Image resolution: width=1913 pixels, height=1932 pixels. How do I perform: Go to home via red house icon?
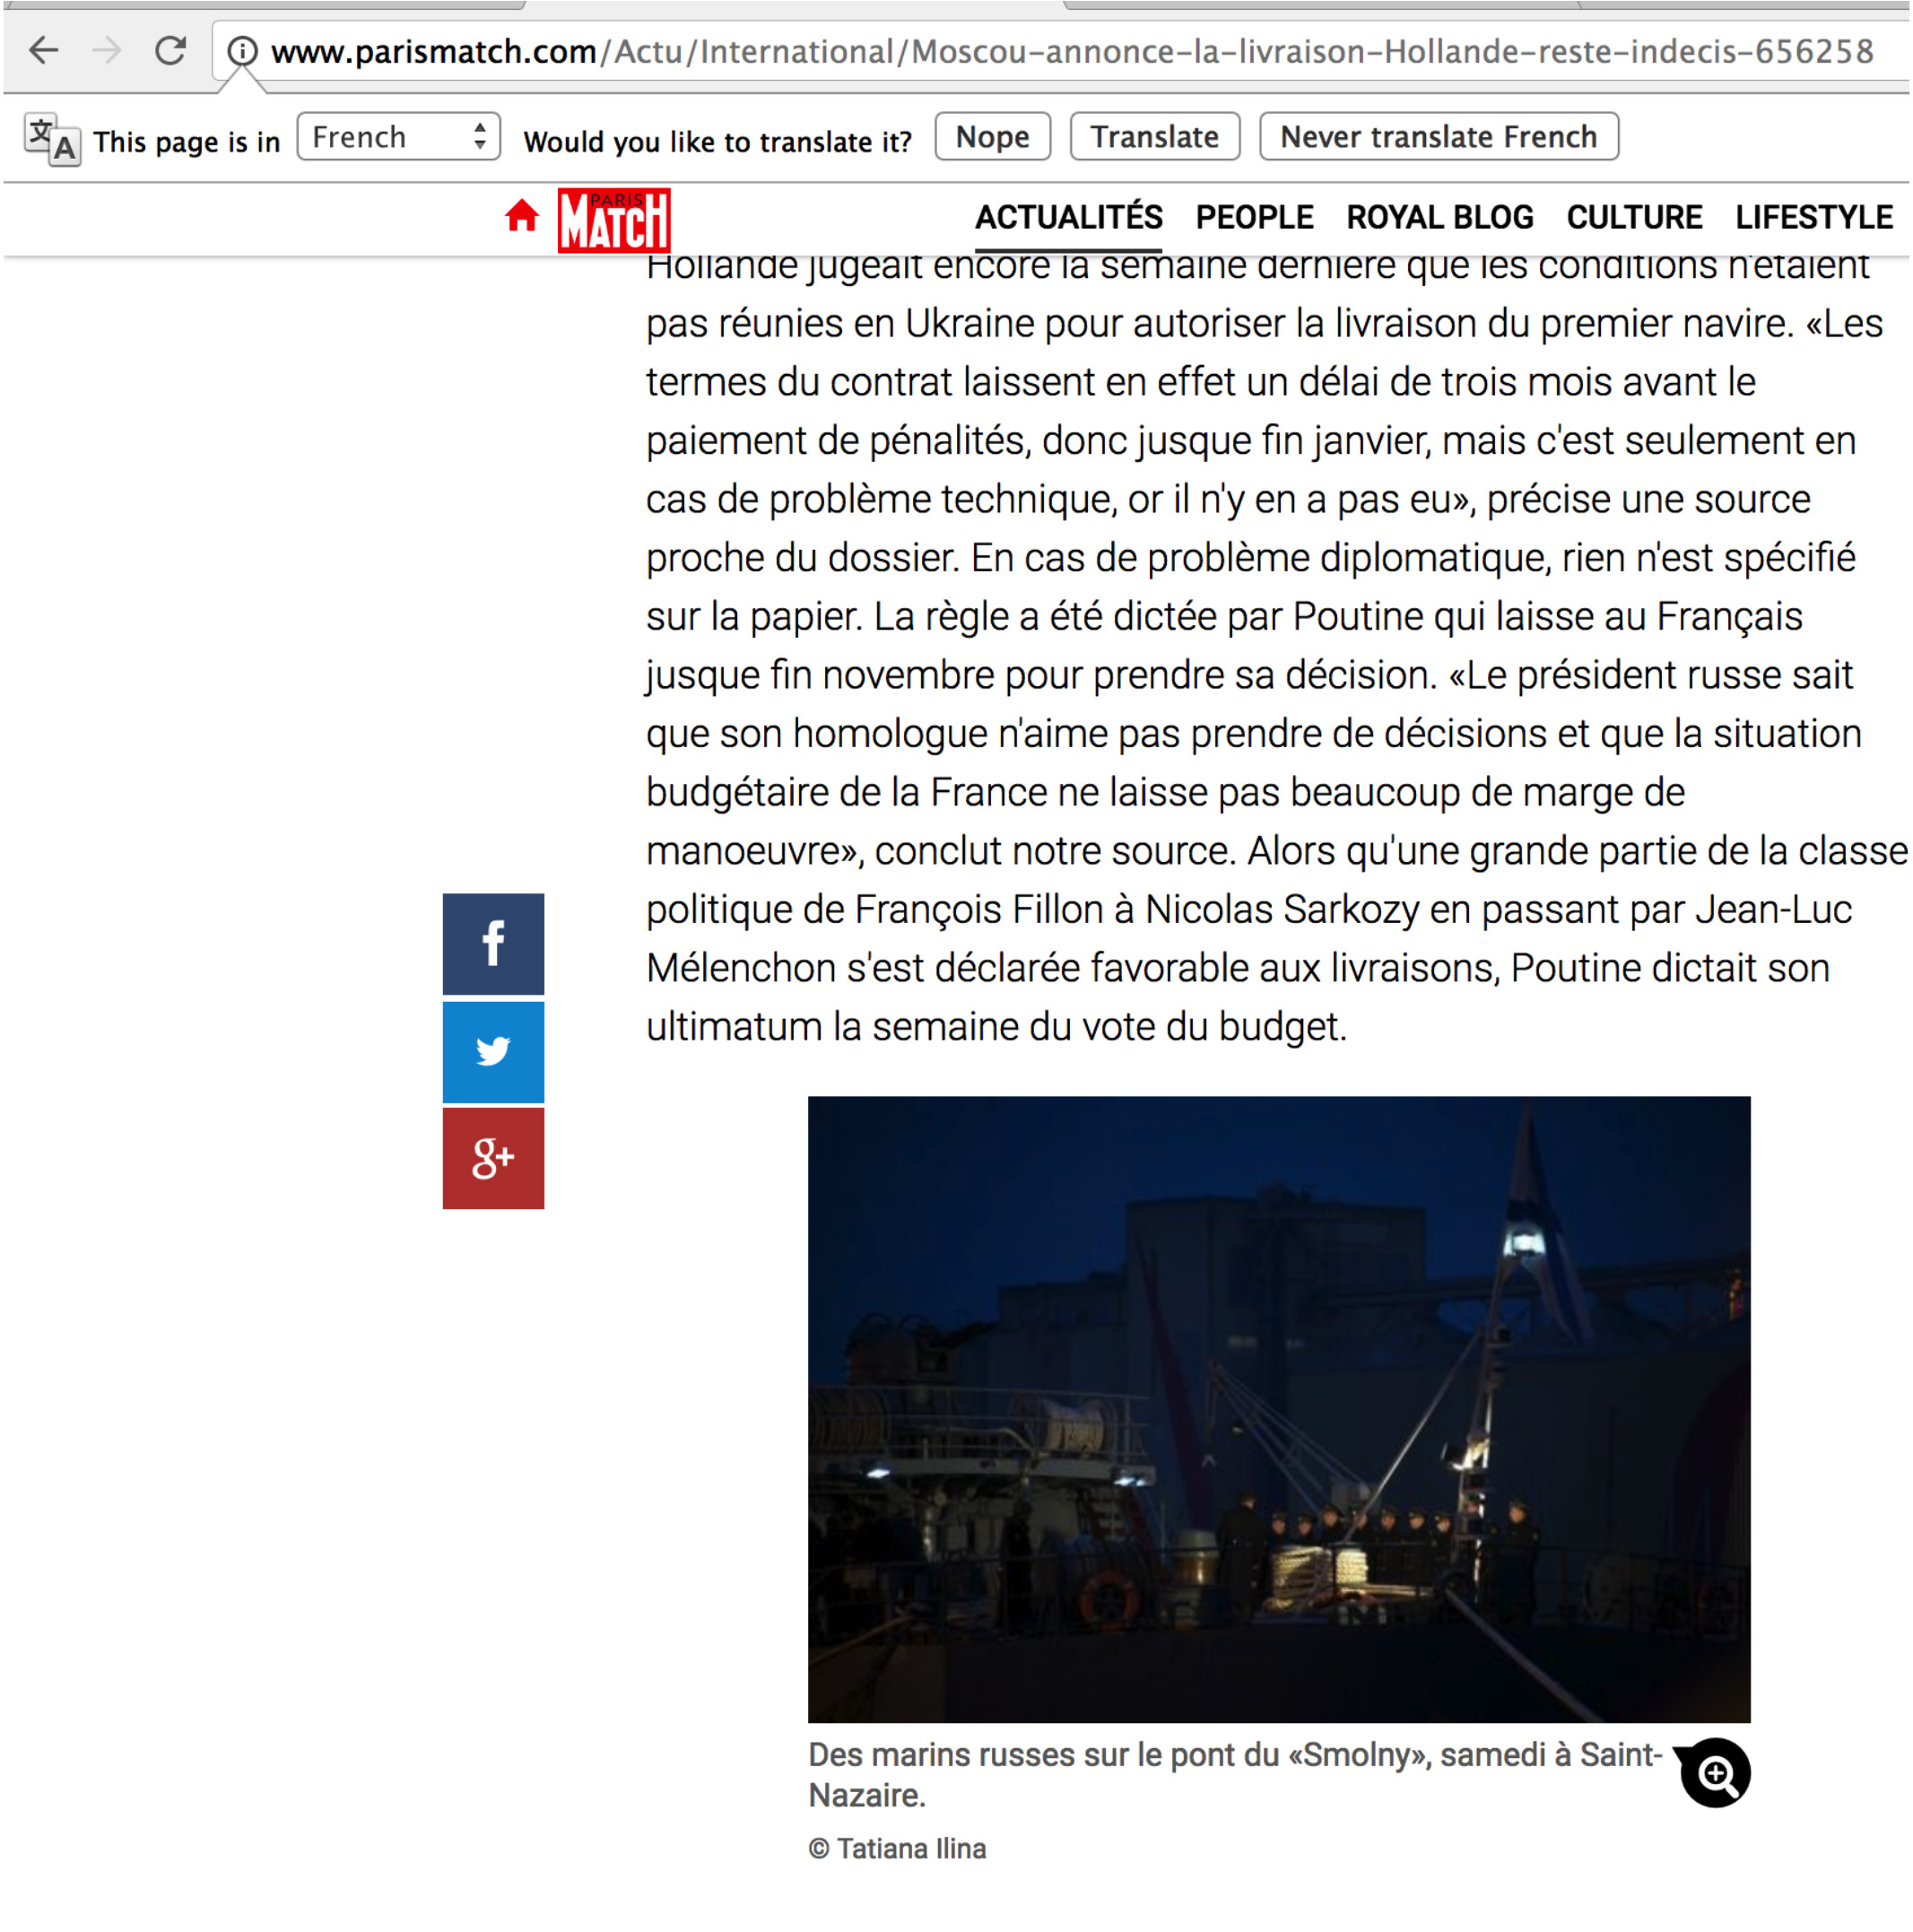[x=522, y=216]
